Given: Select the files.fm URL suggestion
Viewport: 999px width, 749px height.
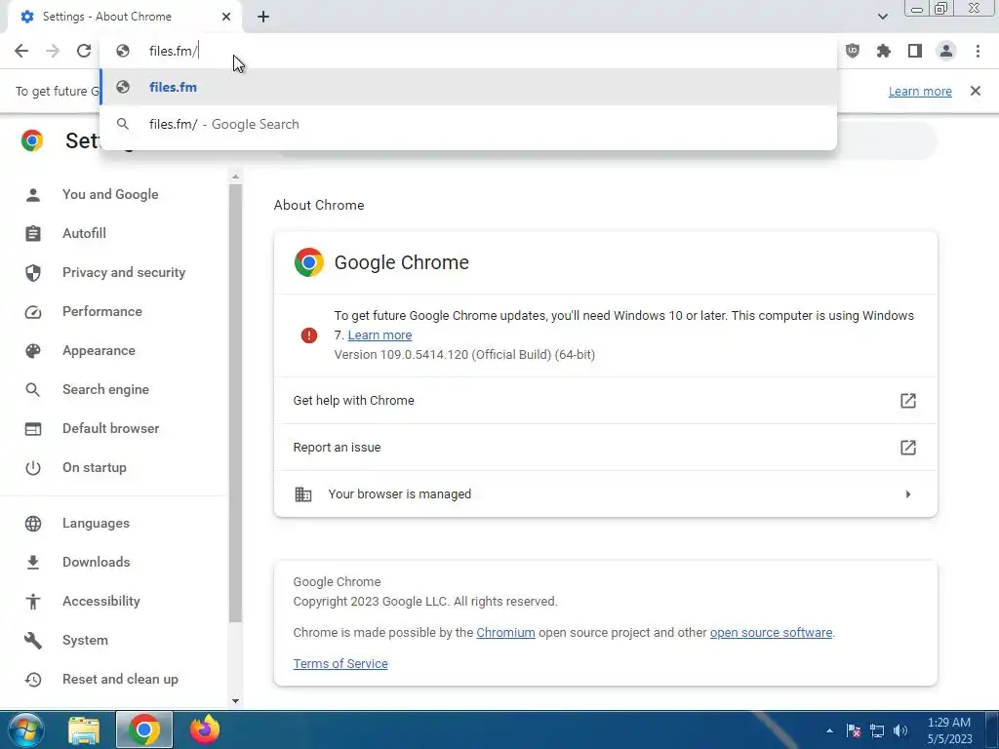Looking at the screenshot, I should pyautogui.click(x=468, y=87).
